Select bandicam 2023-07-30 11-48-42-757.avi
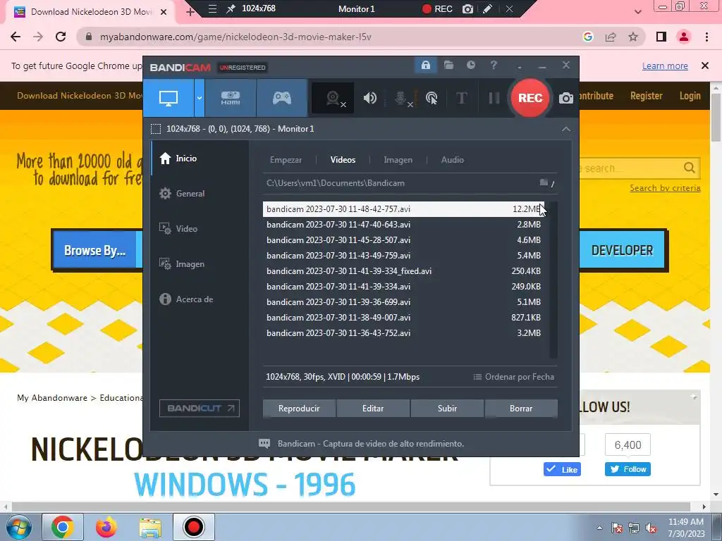 (x=404, y=209)
